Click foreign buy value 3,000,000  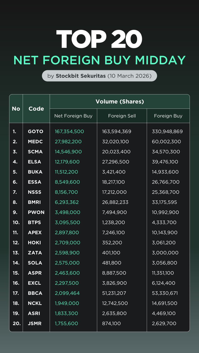click(x=165, y=253)
